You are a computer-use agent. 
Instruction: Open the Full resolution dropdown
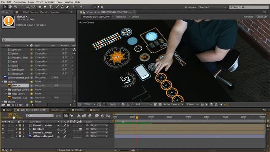144,104
